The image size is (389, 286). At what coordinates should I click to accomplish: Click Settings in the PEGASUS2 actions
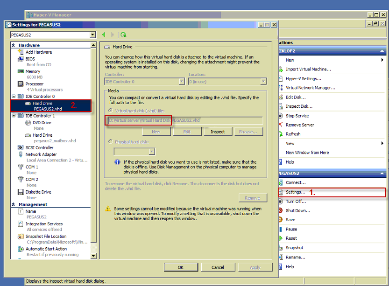[296, 192]
